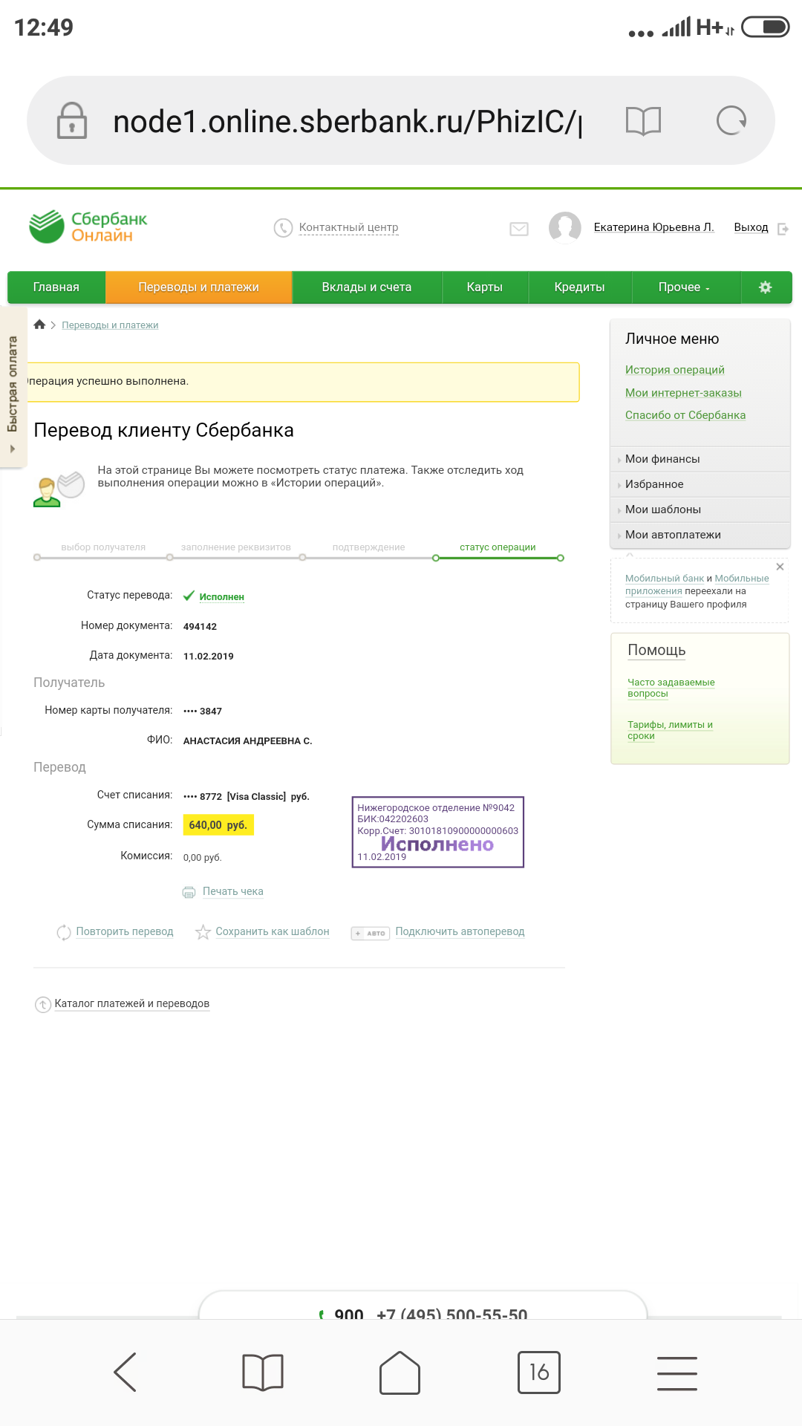Open Каталог платежей и переводов link
The height and width of the screenshot is (1426, 802).
[132, 1003]
